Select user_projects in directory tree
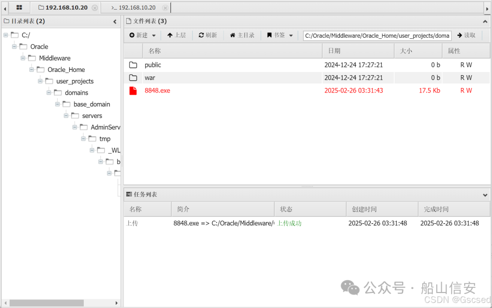The width and height of the screenshot is (492, 308). point(75,81)
